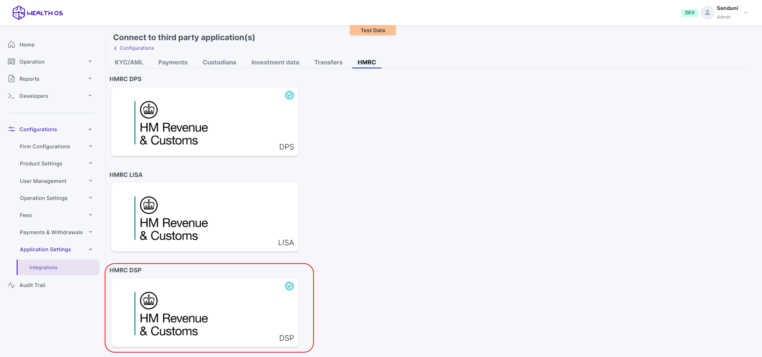Click the Product Settings label
Image resolution: width=762 pixels, height=357 pixels.
tap(41, 163)
